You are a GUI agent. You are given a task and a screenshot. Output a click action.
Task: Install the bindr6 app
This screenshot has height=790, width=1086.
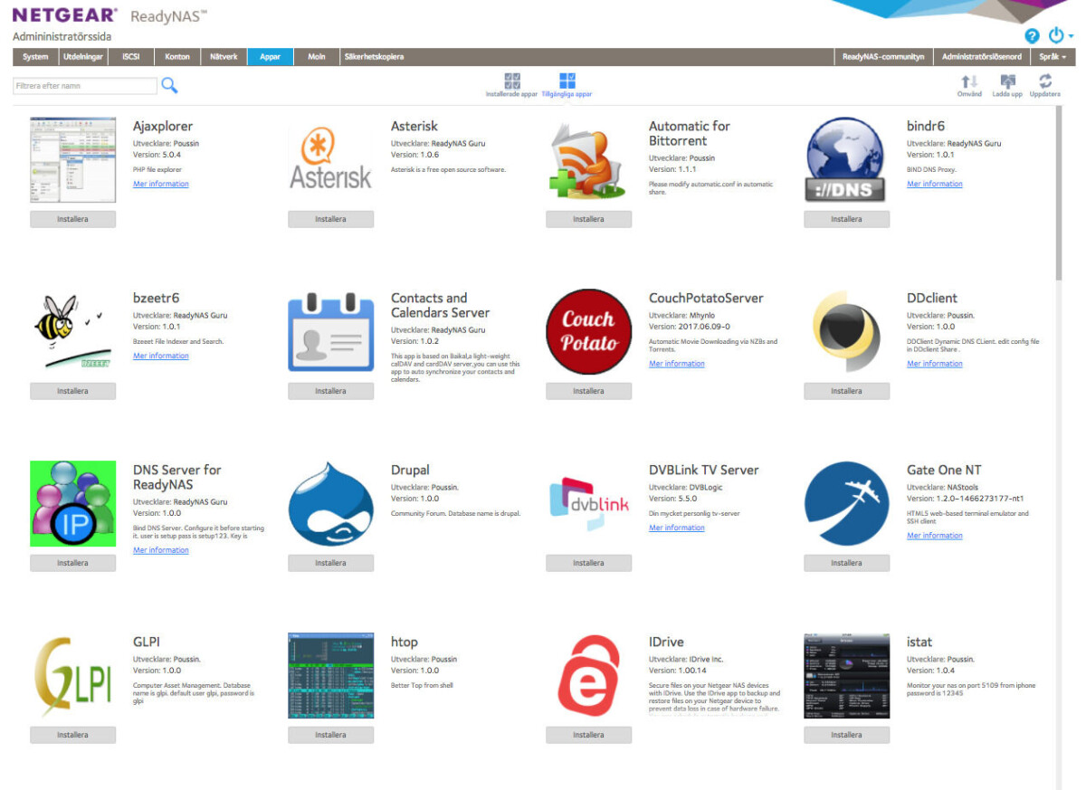pyautogui.click(x=846, y=219)
